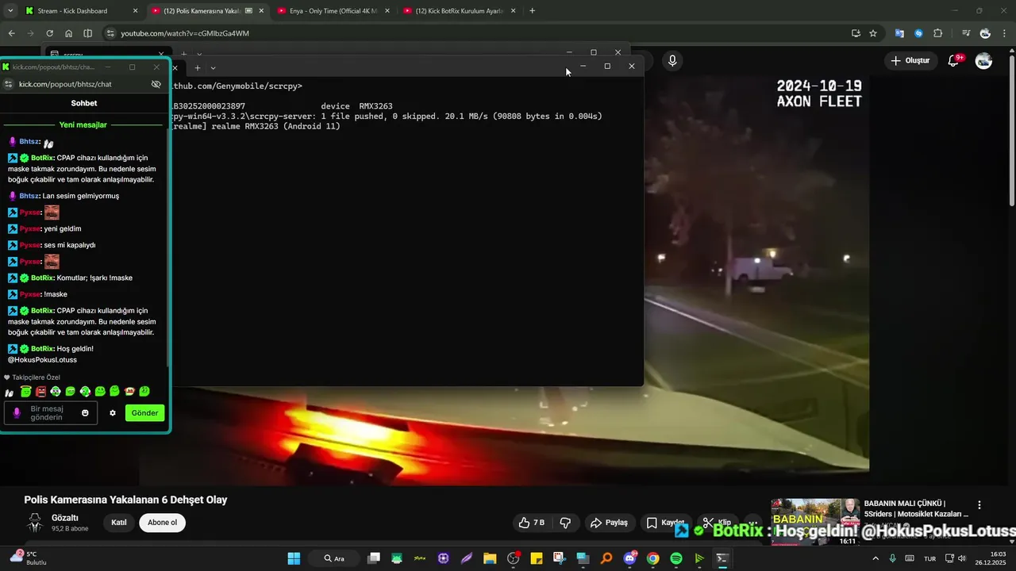Show hidden system tray icons
Viewport: 1016px width, 571px height.
tap(876, 558)
